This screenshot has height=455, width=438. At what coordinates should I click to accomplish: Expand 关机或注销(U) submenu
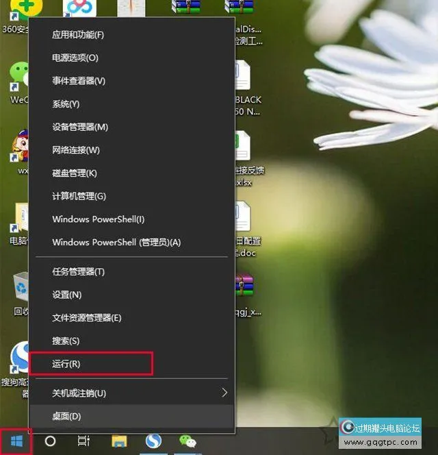coord(131,393)
